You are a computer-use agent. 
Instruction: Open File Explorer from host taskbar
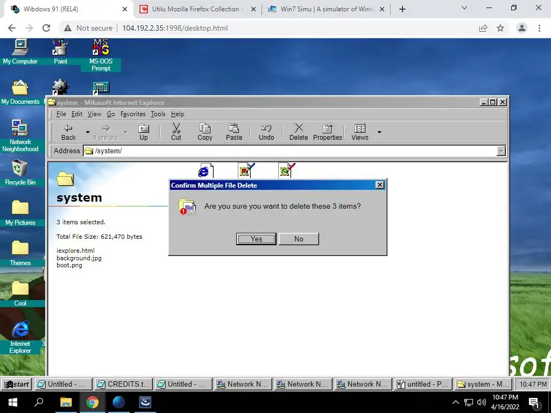coord(66,402)
